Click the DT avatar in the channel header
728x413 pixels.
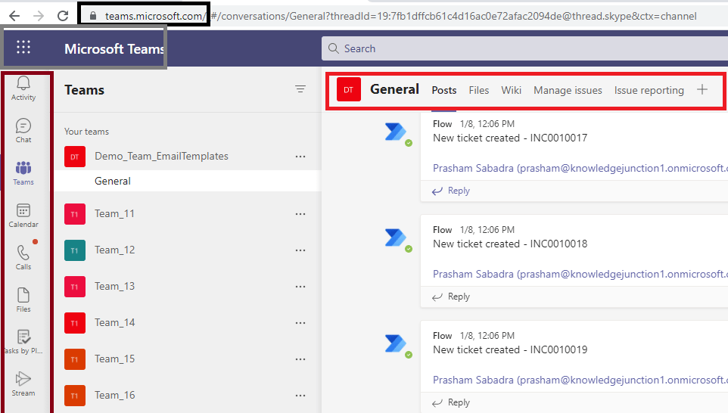click(x=349, y=90)
